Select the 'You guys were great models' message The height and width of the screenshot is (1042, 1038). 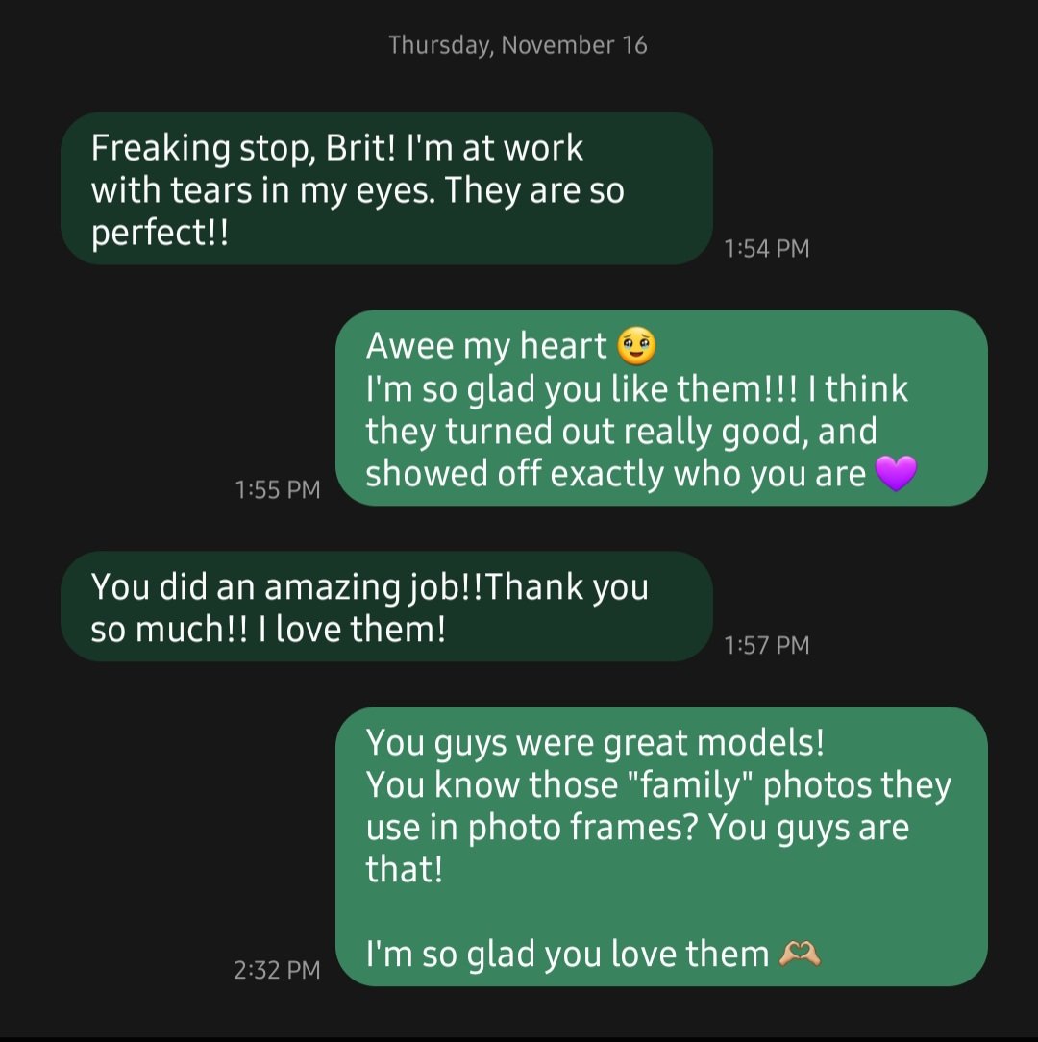point(661,847)
